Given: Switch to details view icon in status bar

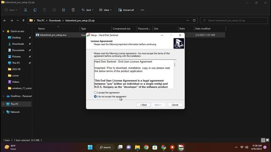Looking at the screenshot, I should coord(263,140).
